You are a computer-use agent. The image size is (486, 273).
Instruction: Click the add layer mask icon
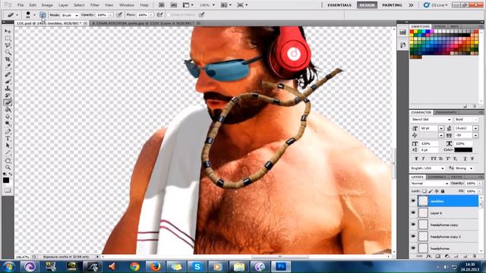point(438,256)
